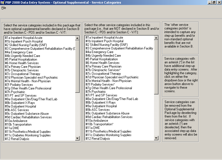Click the left list scrollbar thumb
This screenshot has height=160, width=222.
(x=77, y=66)
